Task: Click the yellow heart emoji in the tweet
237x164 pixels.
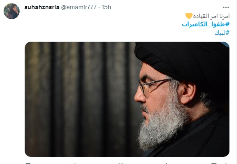Action: tap(189, 16)
